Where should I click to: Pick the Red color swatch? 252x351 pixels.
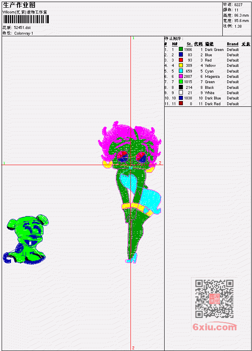pos(181,60)
